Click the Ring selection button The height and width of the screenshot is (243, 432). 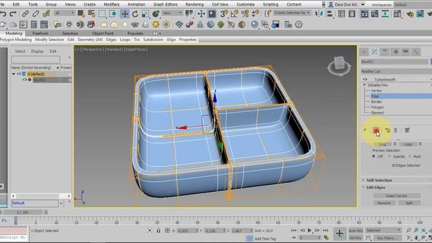click(383, 144)
